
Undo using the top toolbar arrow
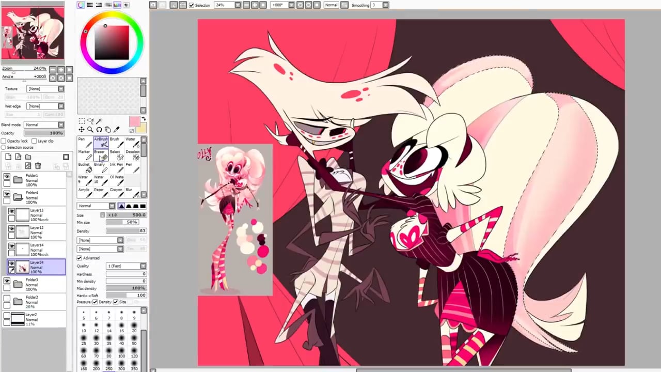click(x=153, y=5)
